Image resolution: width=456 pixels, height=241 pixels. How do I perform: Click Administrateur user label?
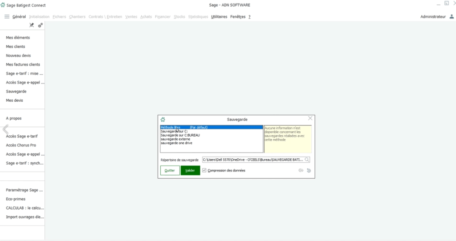[x=433, y=16]
